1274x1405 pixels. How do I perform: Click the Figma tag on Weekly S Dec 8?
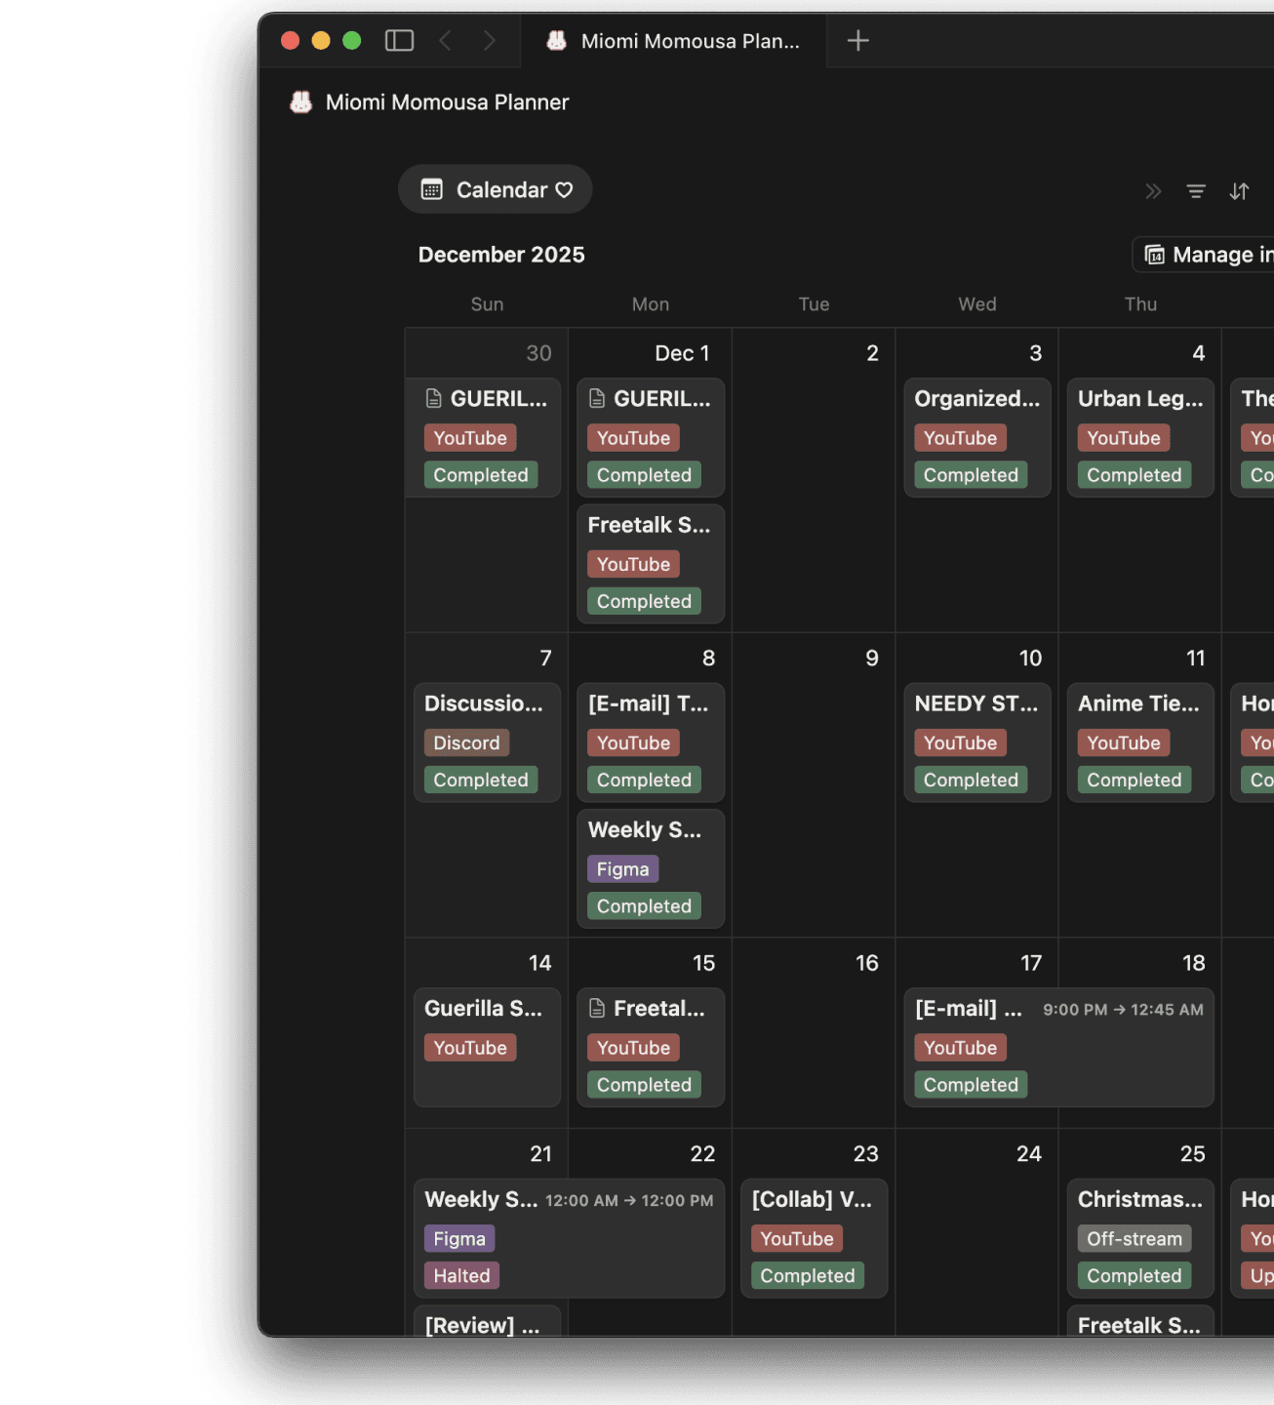622,869
